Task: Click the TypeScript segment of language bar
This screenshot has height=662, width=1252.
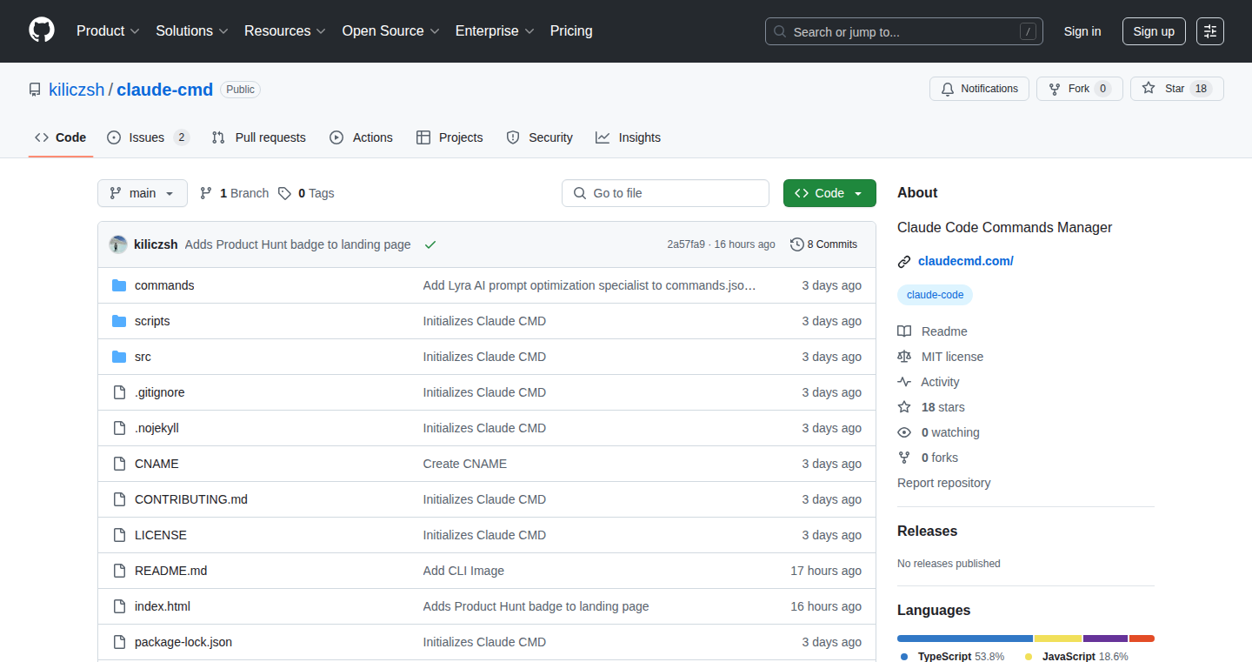Action: [965, 639]
